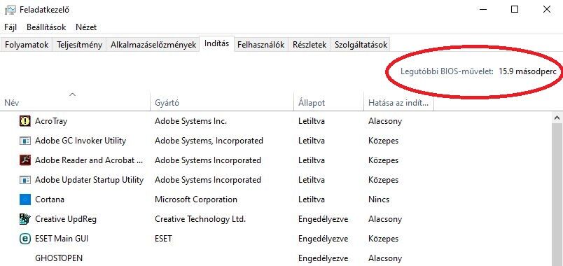
Task: Click the Feladatkezelő title bar icon
Action: click(x=10, y=10)
